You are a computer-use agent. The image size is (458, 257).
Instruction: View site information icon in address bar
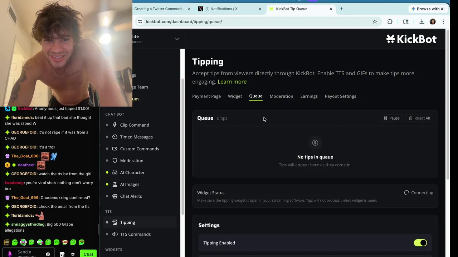point(140,22)
